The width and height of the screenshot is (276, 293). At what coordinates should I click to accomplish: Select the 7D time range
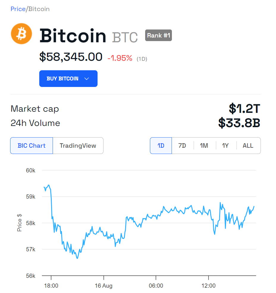pos(182,146)
